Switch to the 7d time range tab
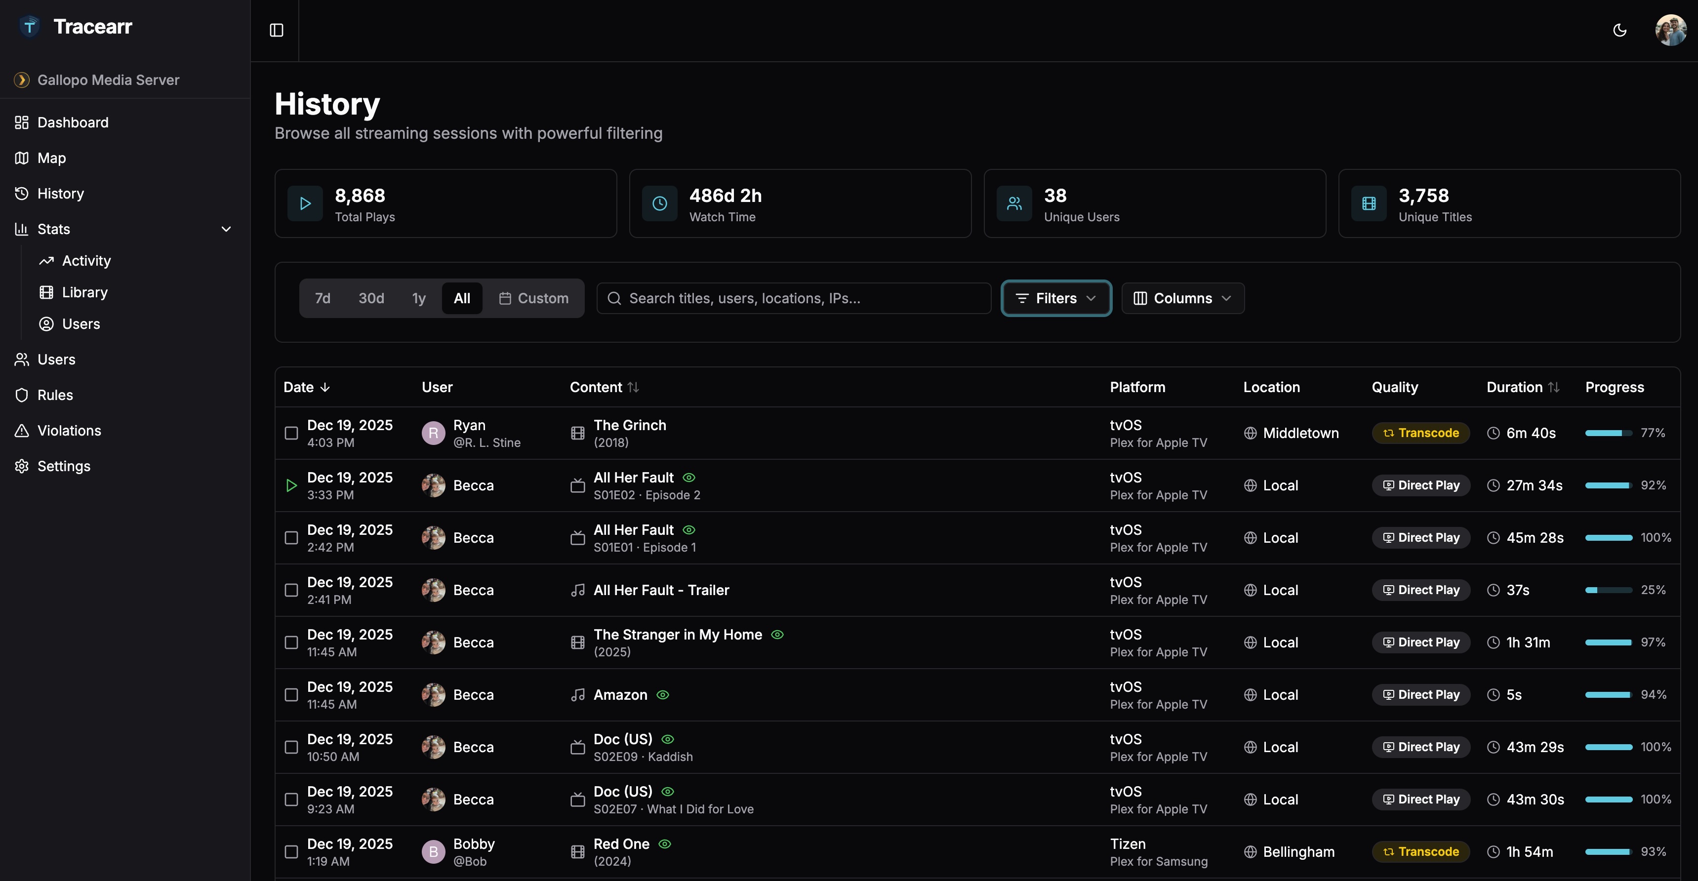 [x=323, y=298]
